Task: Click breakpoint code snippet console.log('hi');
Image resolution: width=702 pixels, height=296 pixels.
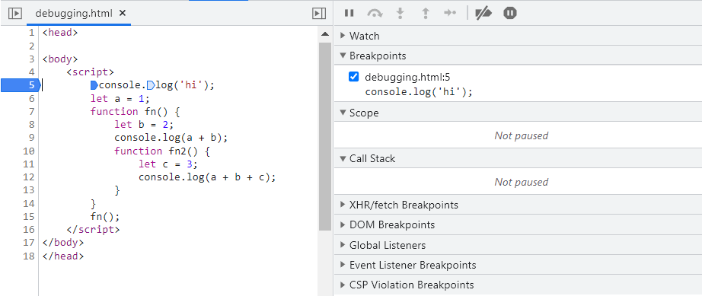Action: pyautogui.click(x=419, y=92)
